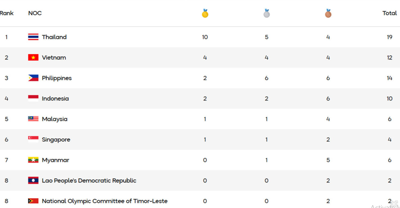Click the Philippines flag icon
The height and width of the screenshot is (208, 400).
(33, 78)
